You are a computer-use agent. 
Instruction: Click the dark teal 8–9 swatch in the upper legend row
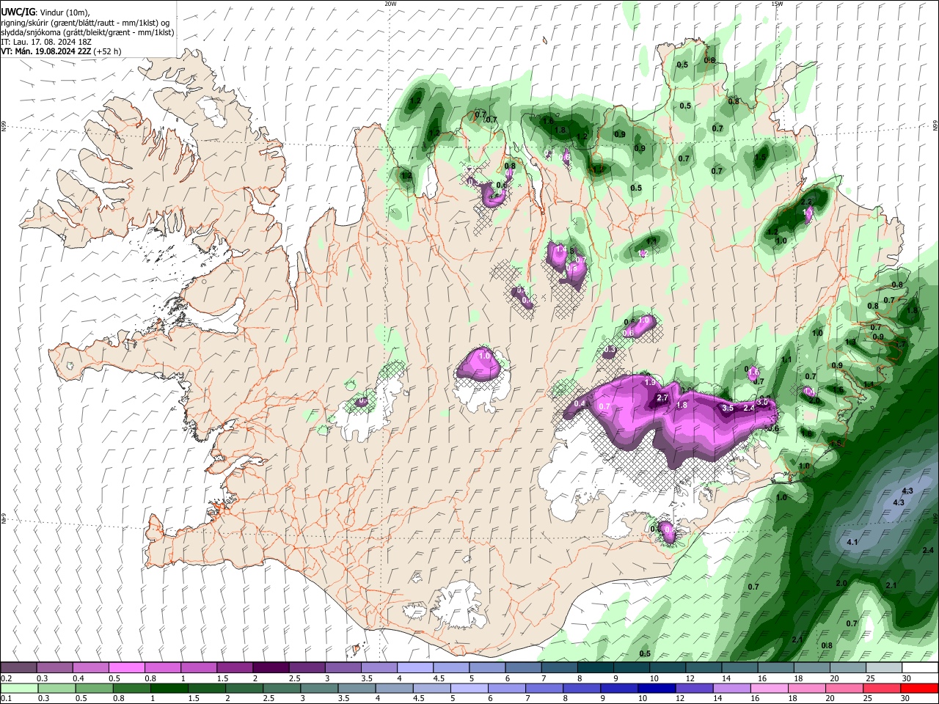tap(595, 667)
